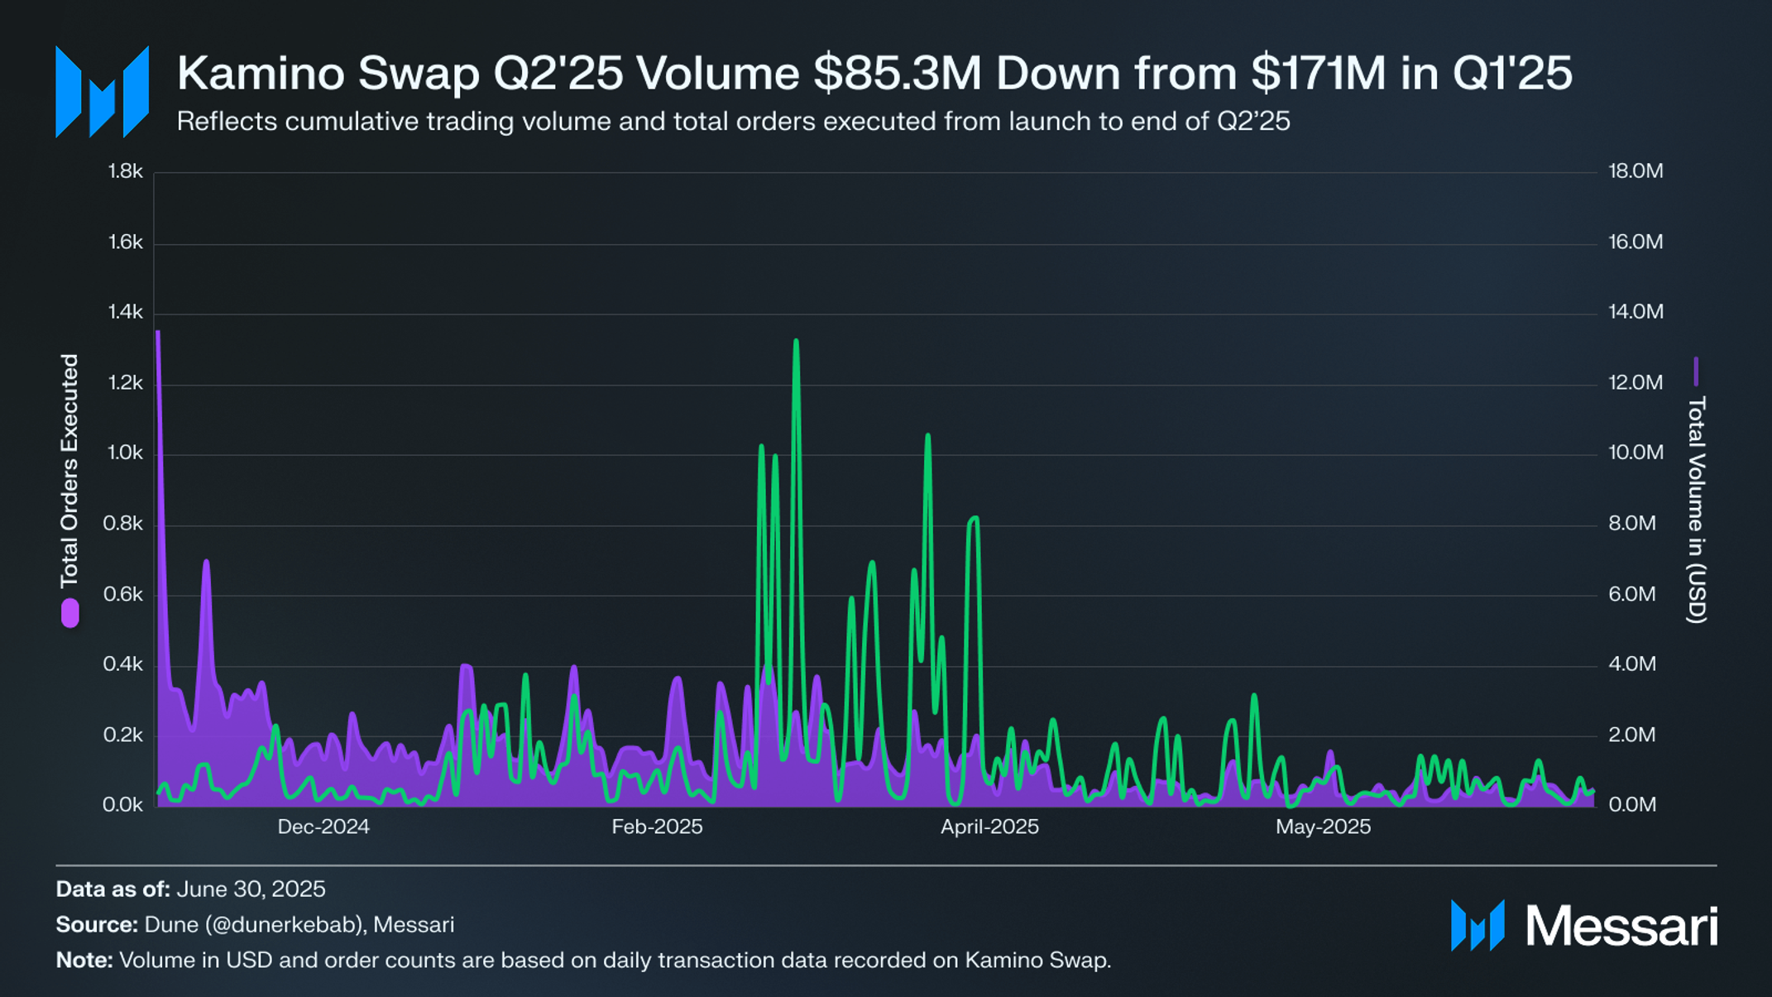Viewport: 1772px width, 997px height.
Task: Click the blue Messari logo beside the title
Action: click(x=102, y=92)
